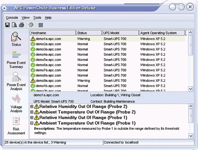The image size is (198, 150).
Task: Click device list scrollbar down arrow
Action: 190,89
